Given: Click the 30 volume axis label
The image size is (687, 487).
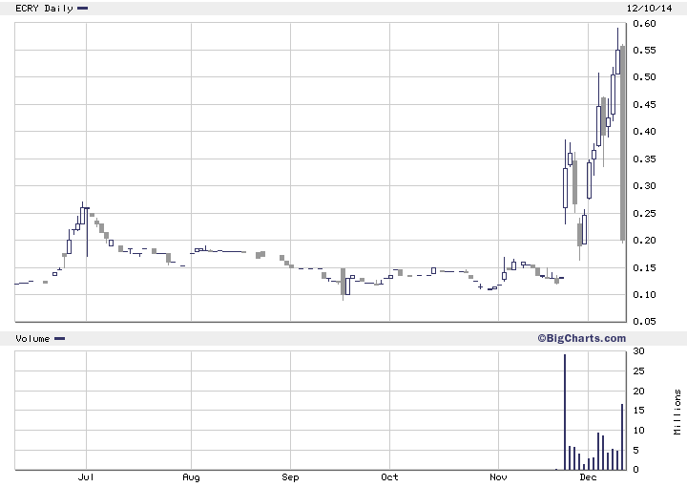Looking at the screenshot, I should coord(638,351).
